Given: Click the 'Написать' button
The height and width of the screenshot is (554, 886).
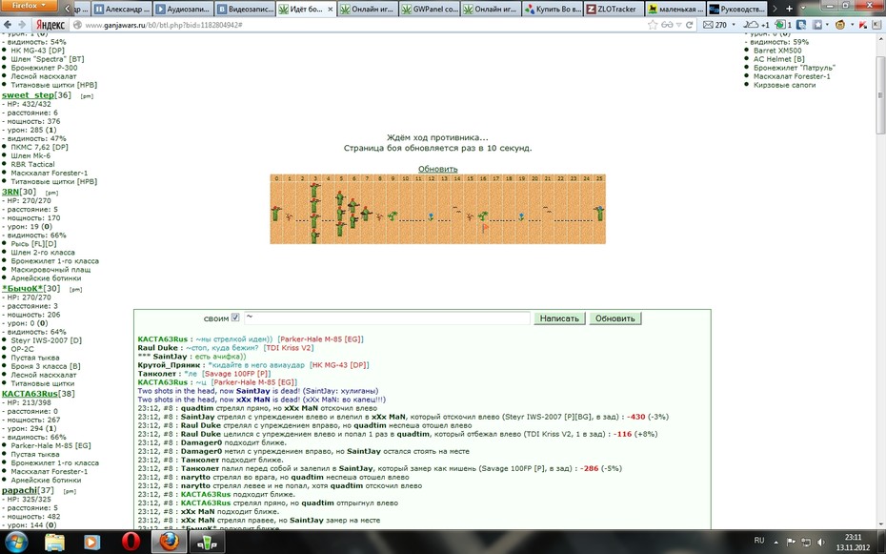Looking at the screenshot, I should (x=559, y=318).
